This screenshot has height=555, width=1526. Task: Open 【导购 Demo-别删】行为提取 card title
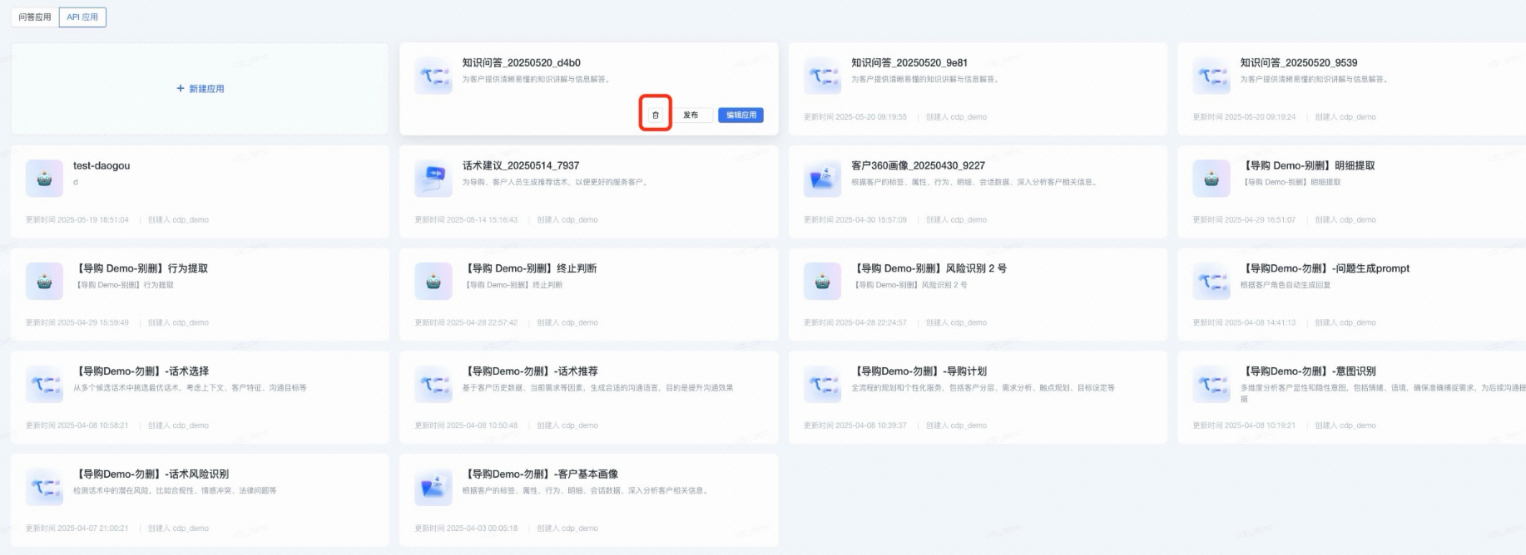point(141,268)
